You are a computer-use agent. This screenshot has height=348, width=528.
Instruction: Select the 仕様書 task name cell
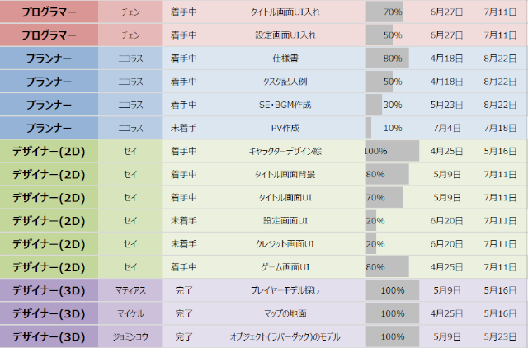coord(284,59)
